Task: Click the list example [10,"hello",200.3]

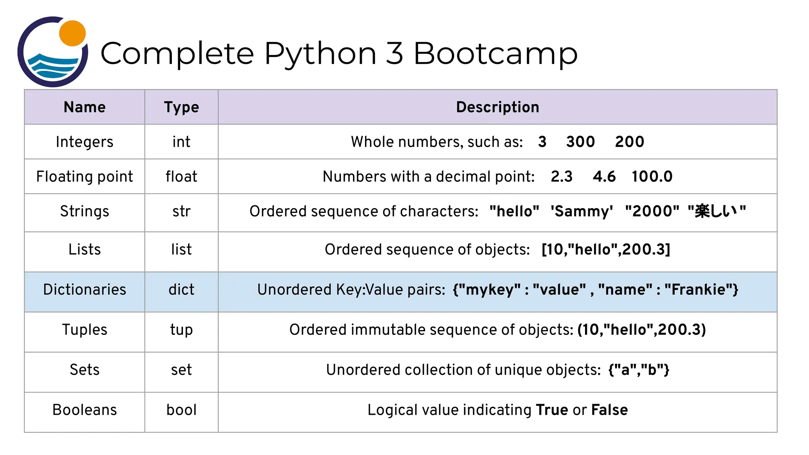Action: 606,250
